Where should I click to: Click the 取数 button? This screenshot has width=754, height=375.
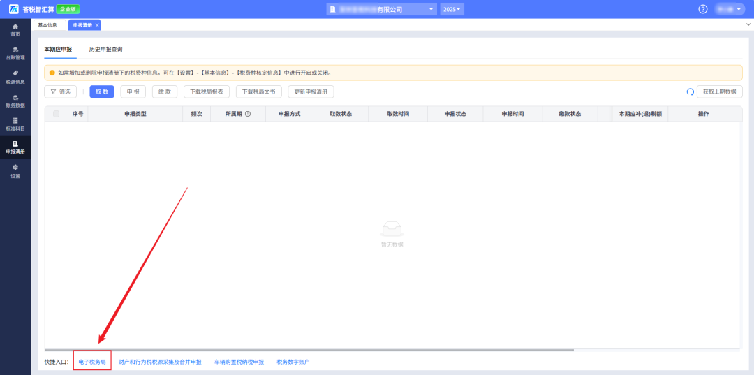point(102,91)
